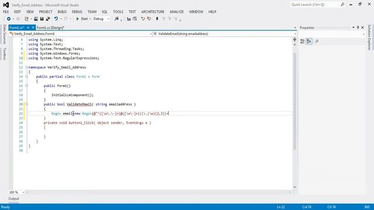Undo the last edit with the Undo icon
Image resolution: width=374 pixels, height=210 pixels.
[x=56, y=19]
